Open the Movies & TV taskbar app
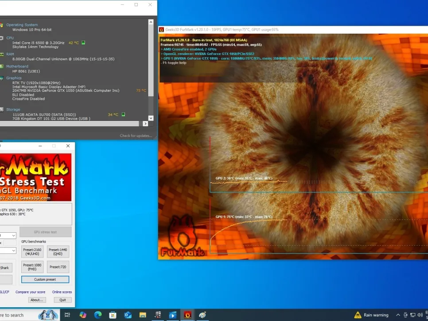The width and height of the screenshot is (428, 321). (172, 315)
